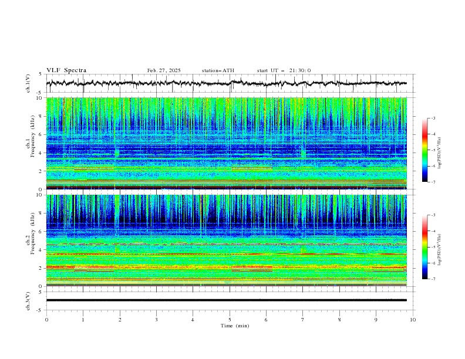Click time-axis tick label "2"
Viewport: 465px width, 359px height.
click(120, 320)
